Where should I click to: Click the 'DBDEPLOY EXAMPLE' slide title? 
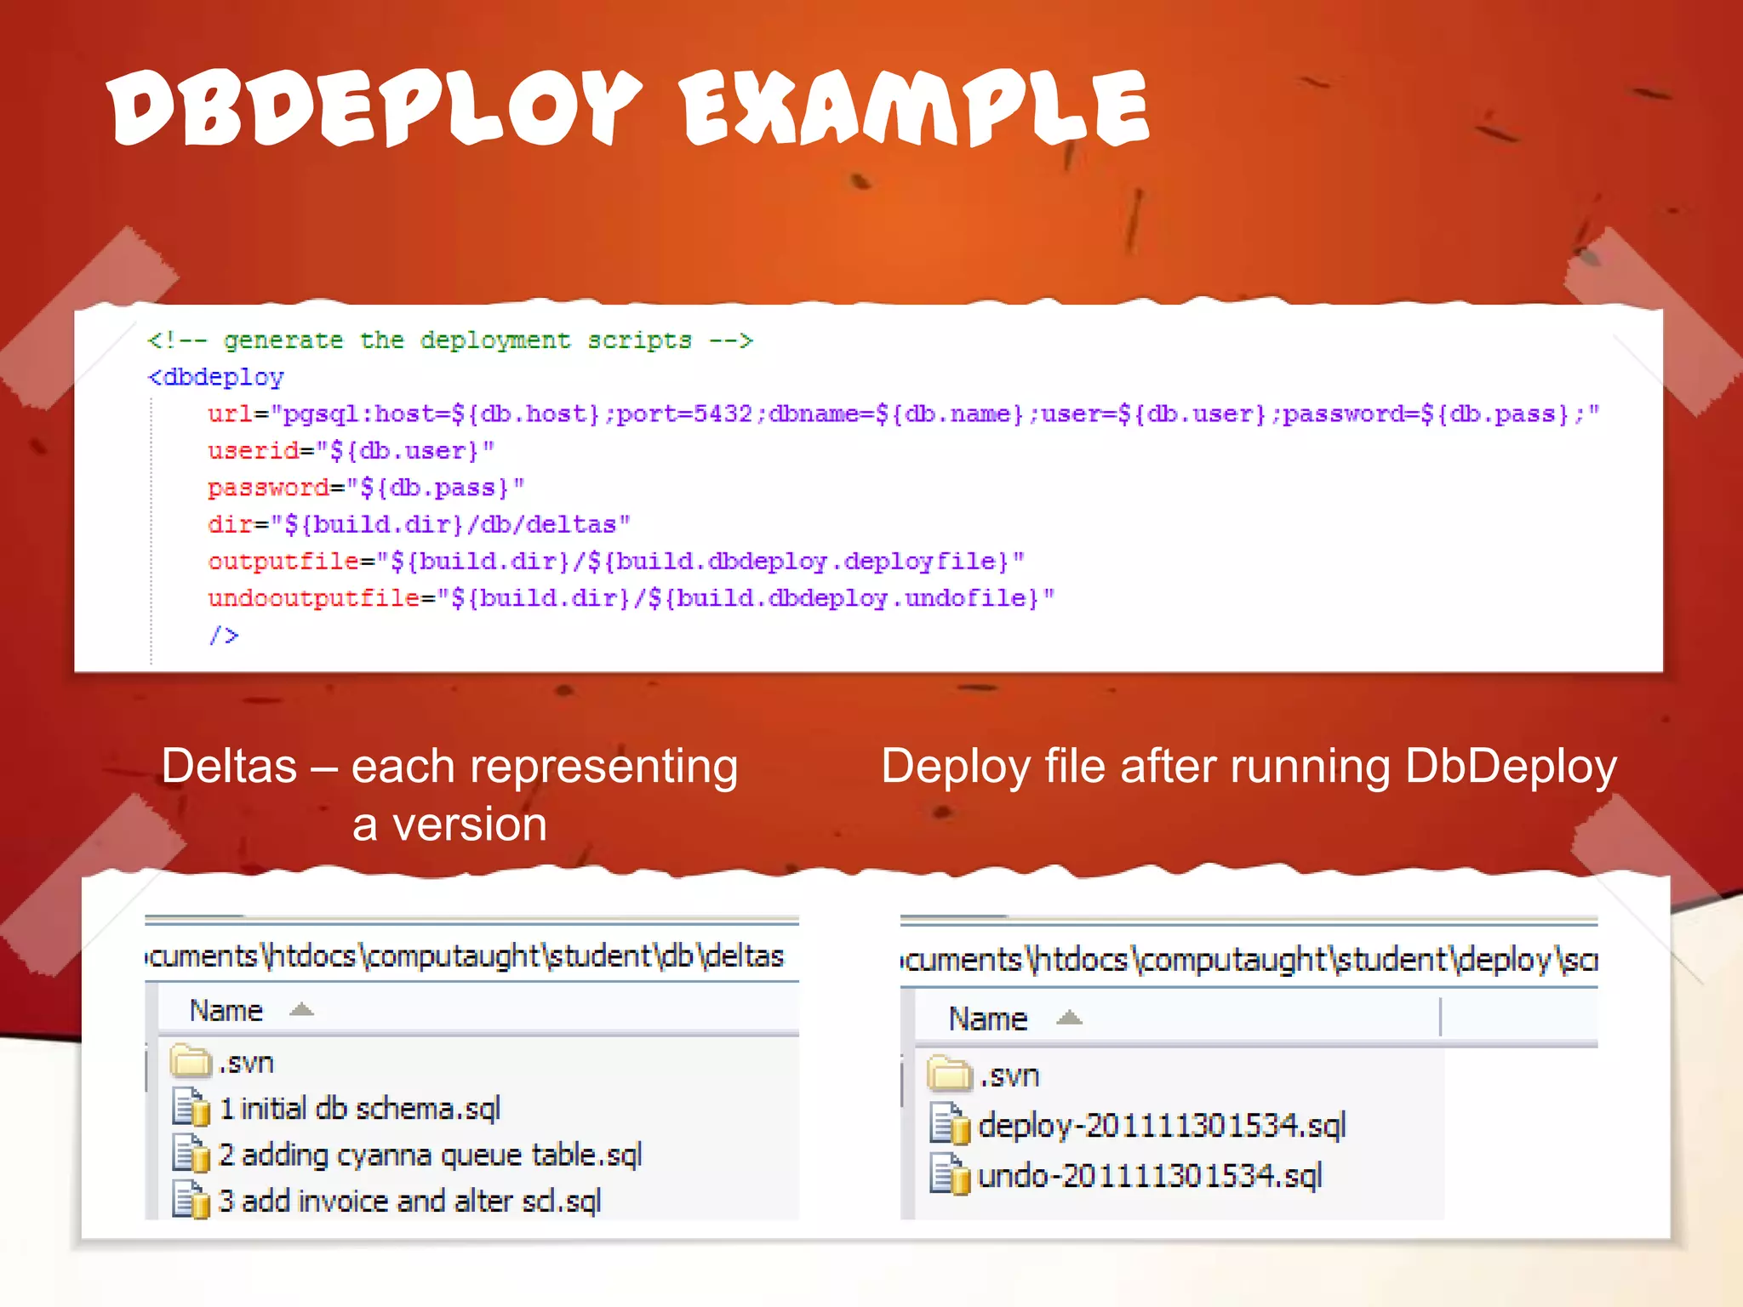coord(628,108)
